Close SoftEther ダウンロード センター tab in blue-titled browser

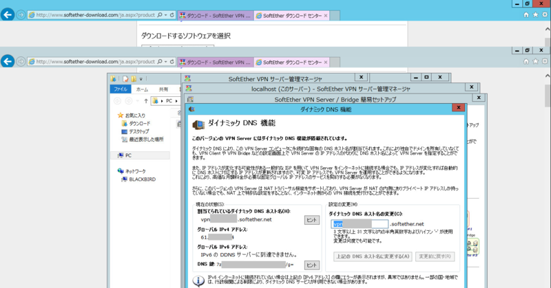pyautogui.click(x=326, y=15)
